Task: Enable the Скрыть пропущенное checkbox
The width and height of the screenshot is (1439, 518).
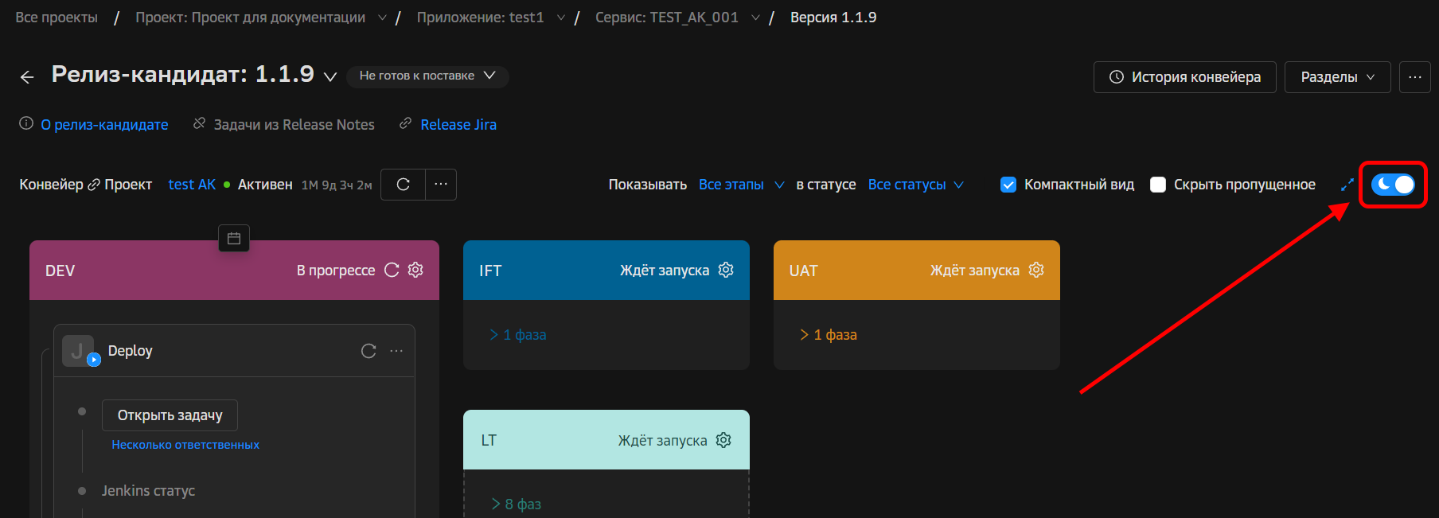Action: click(1159, 185)
